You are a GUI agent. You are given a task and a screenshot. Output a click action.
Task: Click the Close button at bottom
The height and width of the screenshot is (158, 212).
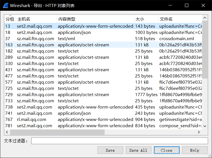tap(166, 150)
